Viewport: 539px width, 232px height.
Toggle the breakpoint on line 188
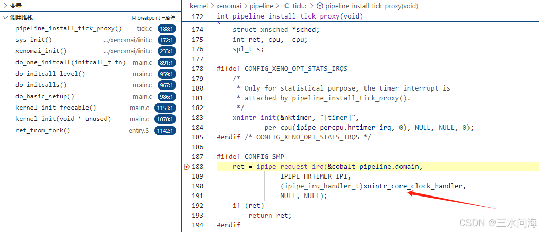(187, 167)
